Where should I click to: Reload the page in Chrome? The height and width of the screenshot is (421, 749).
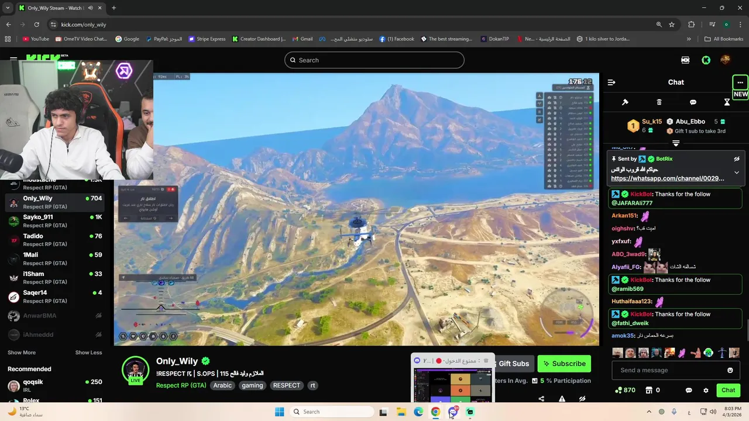click(x=36, y=25)
